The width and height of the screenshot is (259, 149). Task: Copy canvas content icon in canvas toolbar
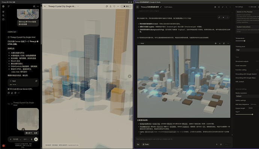(x=107, y=6)
